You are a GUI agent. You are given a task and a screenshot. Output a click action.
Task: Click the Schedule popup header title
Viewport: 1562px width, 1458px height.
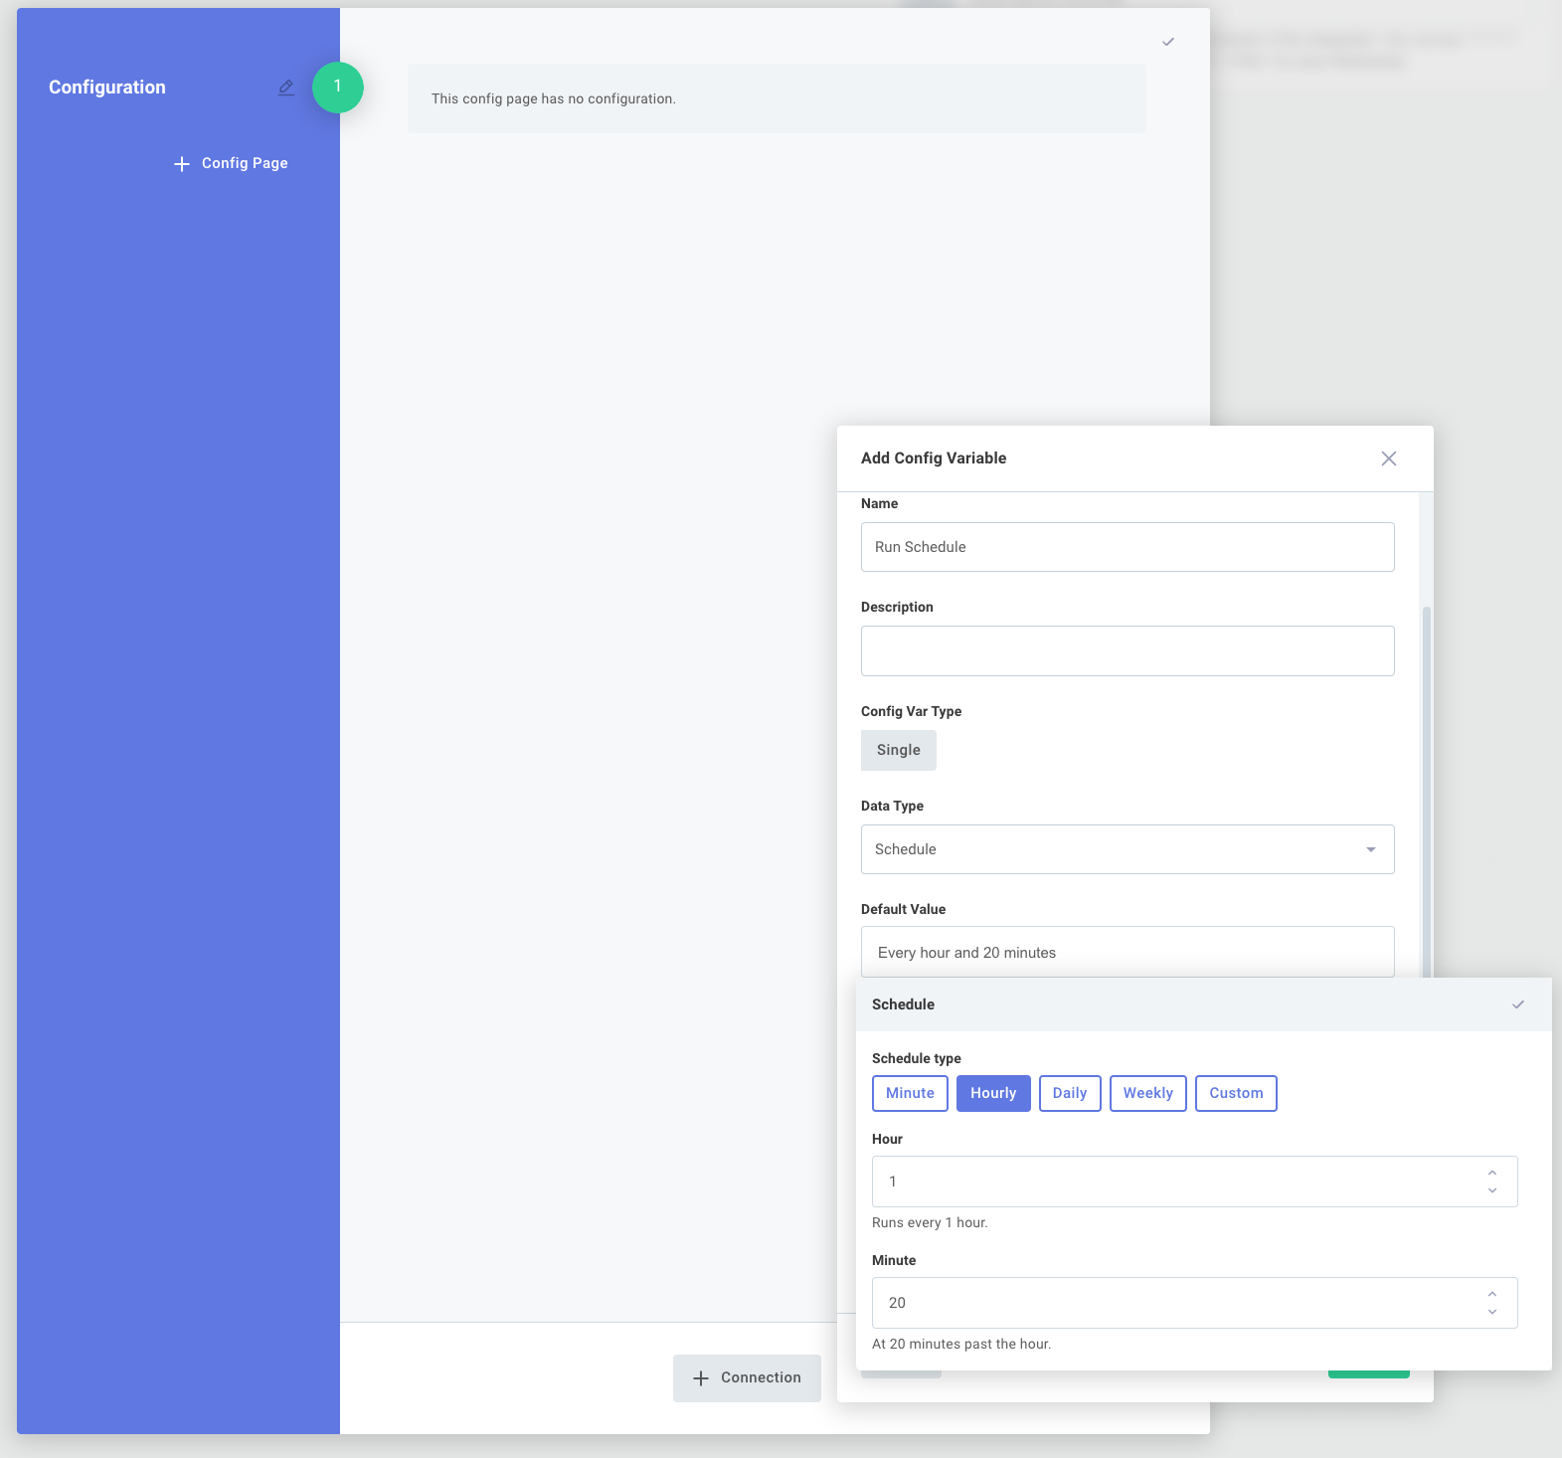(903, 1004)
